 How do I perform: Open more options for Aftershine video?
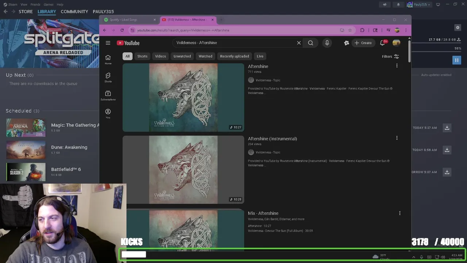[397, 66]
